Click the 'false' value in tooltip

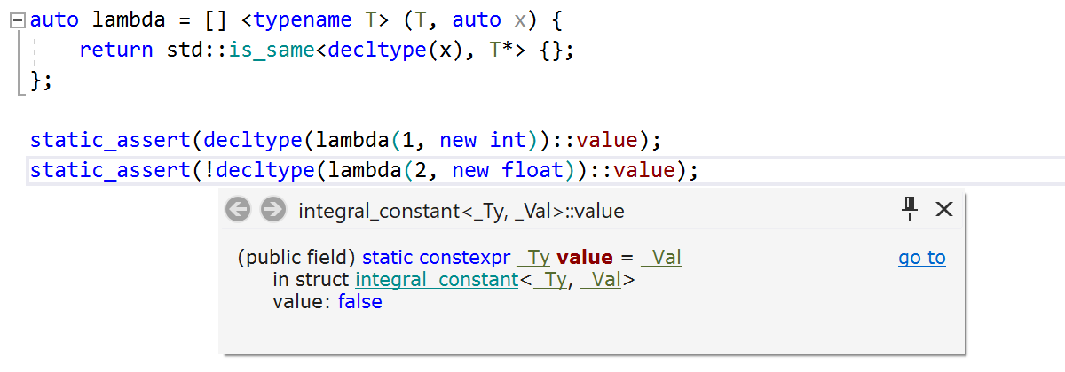(359, 302)
